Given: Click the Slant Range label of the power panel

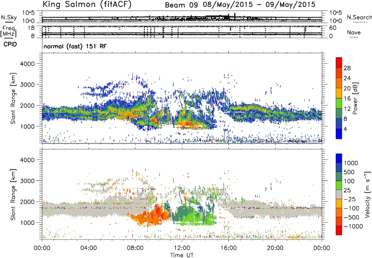Looking at the screenshot, I should 13,98.
